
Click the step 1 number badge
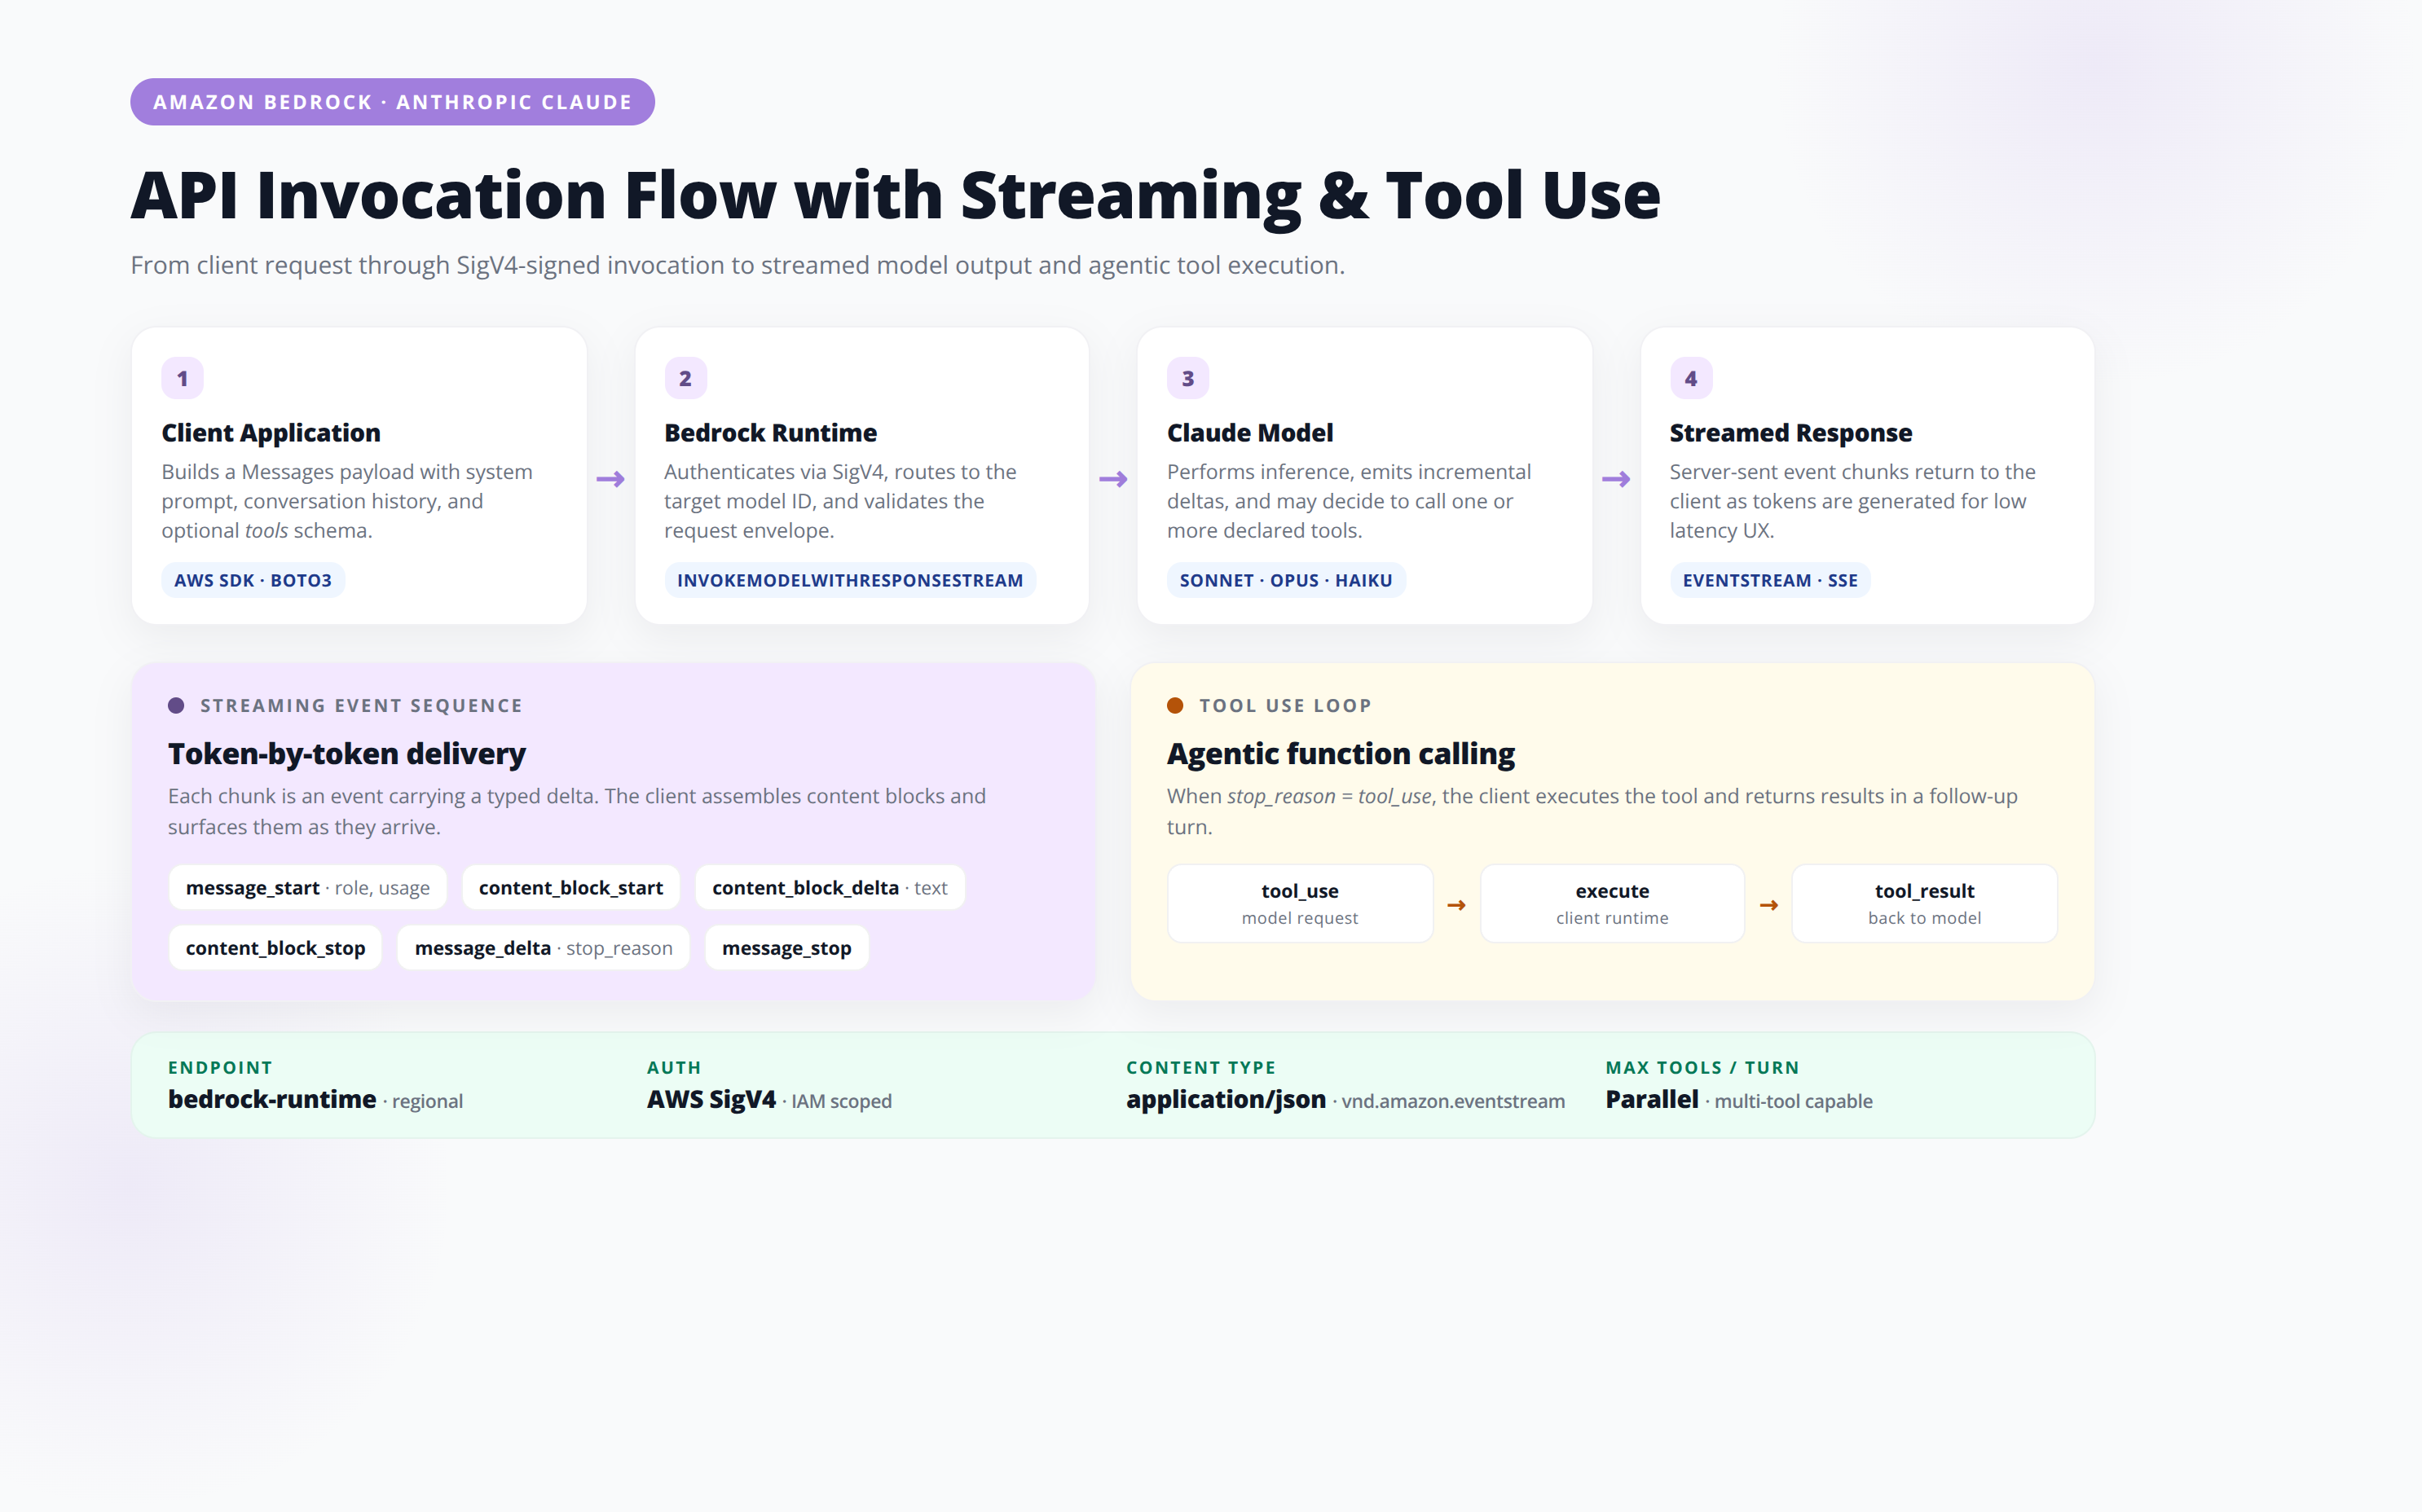(182, 378)
